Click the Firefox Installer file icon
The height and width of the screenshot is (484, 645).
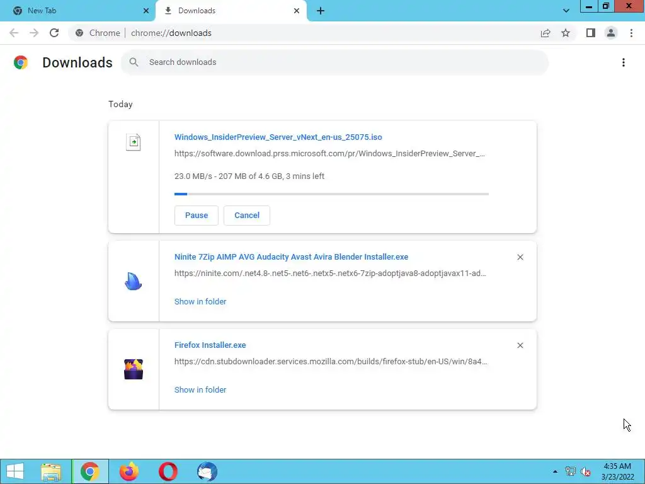click(134, 369)
